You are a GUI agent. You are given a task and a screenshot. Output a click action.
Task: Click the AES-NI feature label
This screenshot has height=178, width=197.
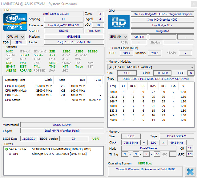click(11, 71)
